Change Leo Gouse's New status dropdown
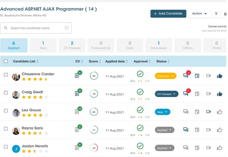Image resolution: width=228 pixels, height=157 pixels. coord(162,112)
